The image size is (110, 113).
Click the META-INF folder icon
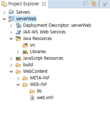pos(25,78)
